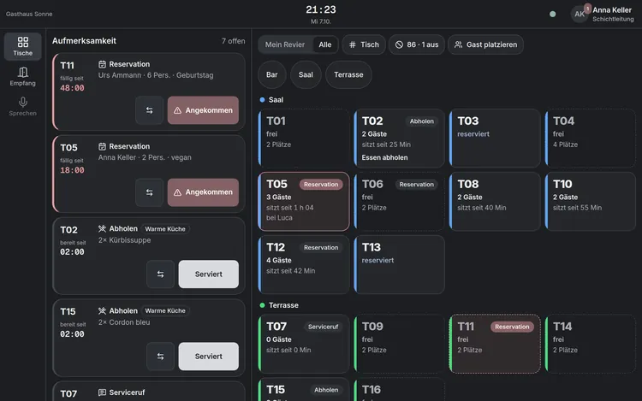The height and width of the screenshot is (401, 642).
Task: Click '2× Kürbissuppe' order text
Action: click(124, 240)
